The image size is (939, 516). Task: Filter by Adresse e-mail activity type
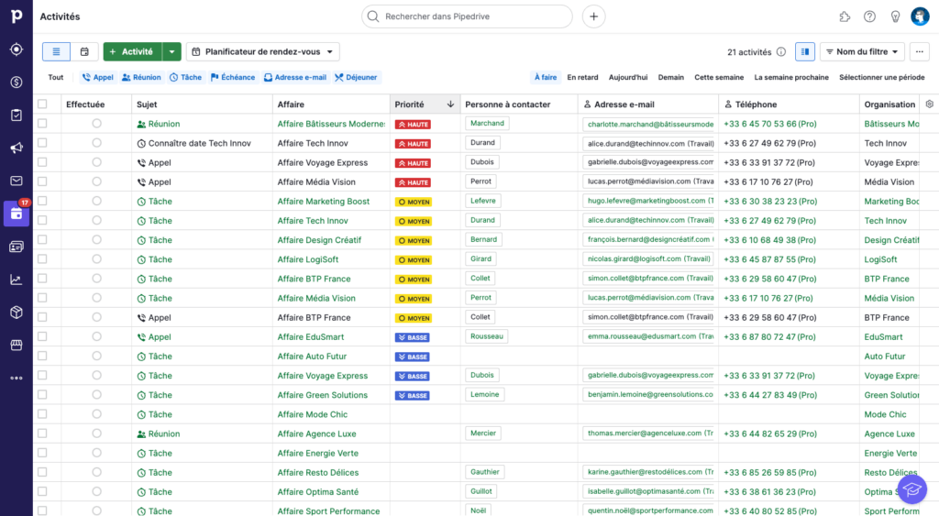point(295,77)
